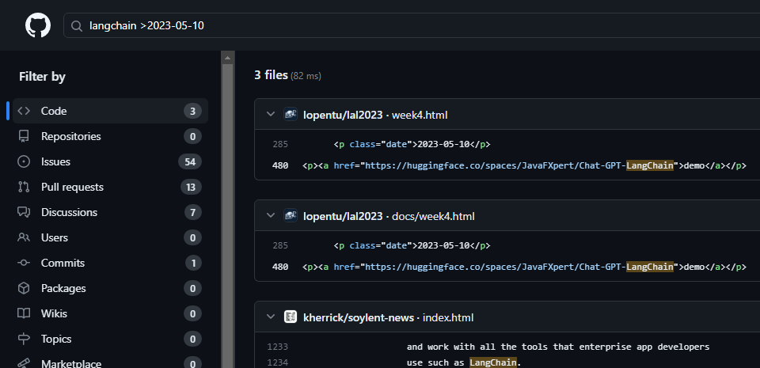
Task: Click highlighted LangChain in index.html snippet
Action: [x=493, y=362]
